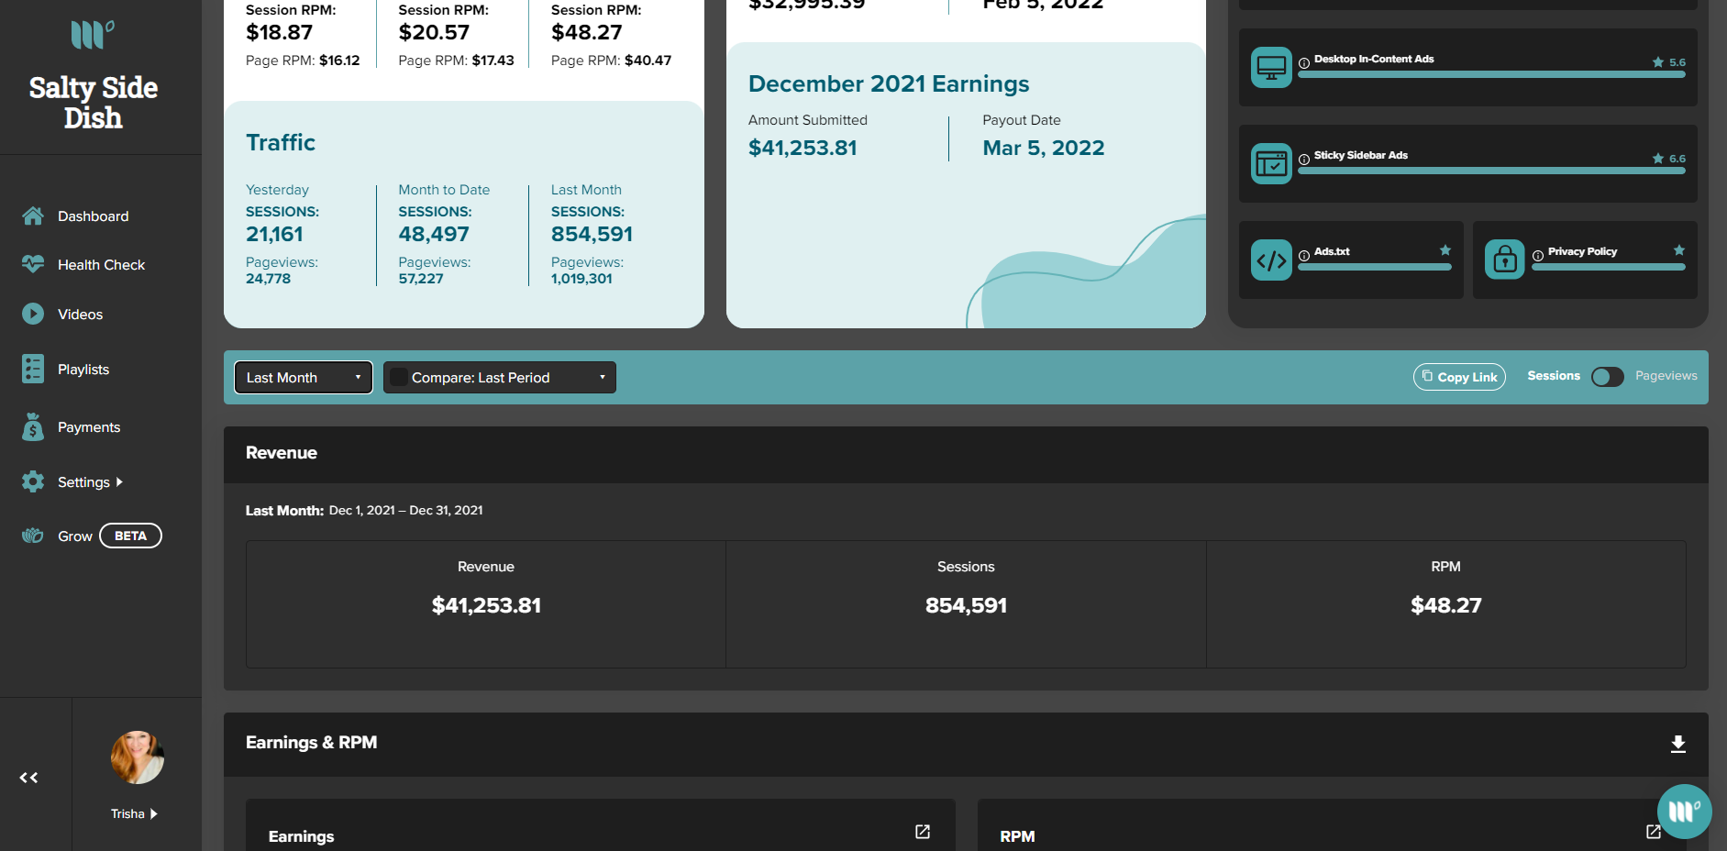Toggle between Sessions and Pageviews
This screenshot has height=851, width=1727.
[x=1607, y=377]
